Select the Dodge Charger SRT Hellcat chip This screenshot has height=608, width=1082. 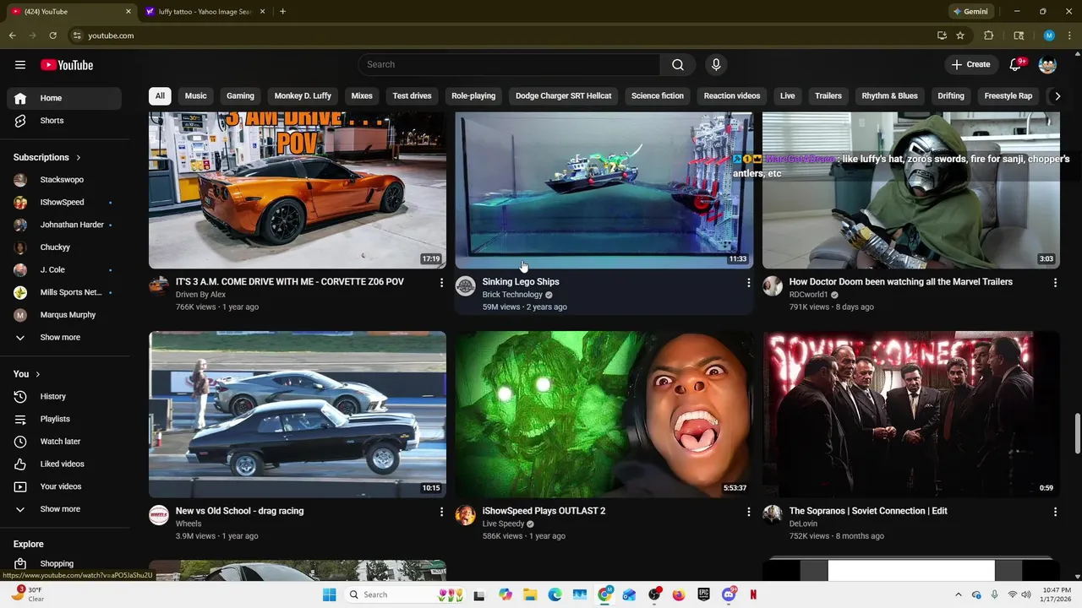(563, 95)
